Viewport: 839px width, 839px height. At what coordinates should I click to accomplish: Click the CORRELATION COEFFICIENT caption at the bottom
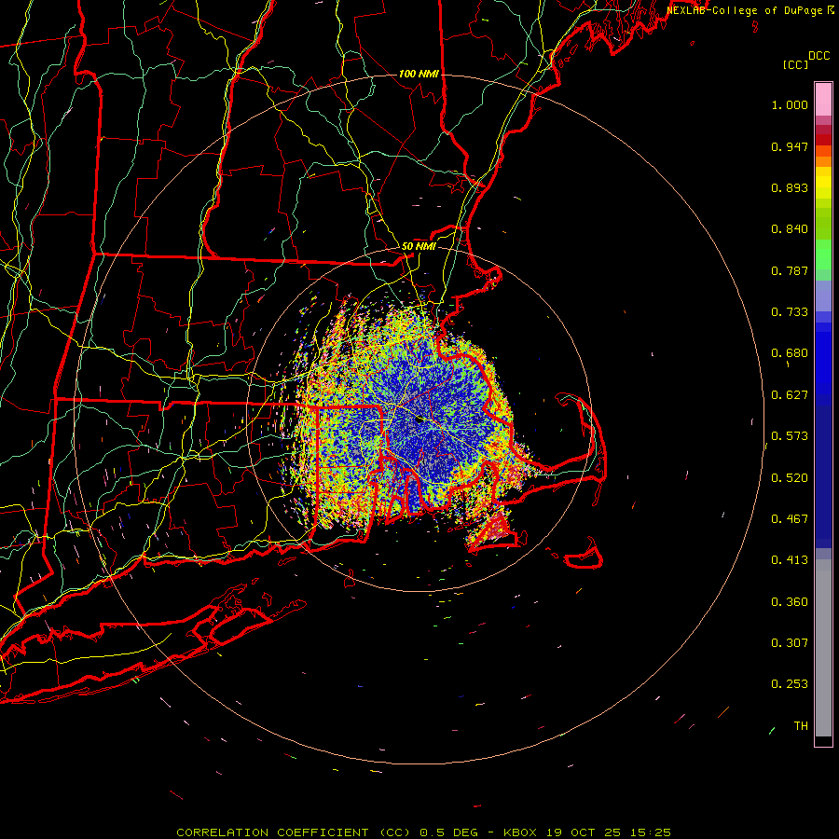point(423,832)
